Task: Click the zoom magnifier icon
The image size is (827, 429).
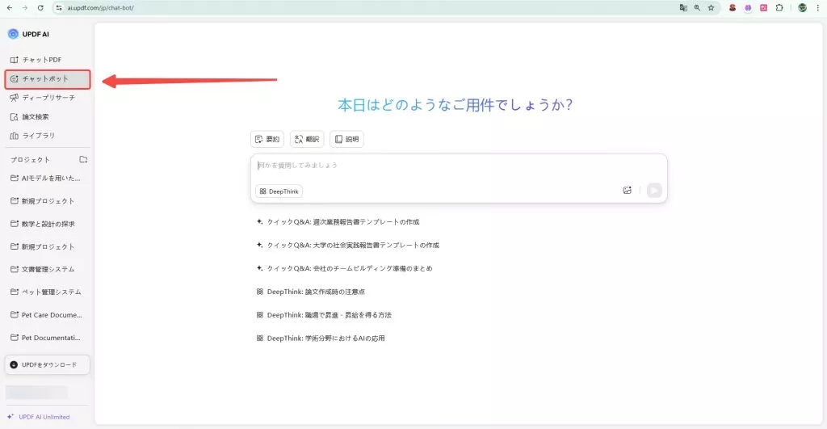Action: [x=697, y=8]
